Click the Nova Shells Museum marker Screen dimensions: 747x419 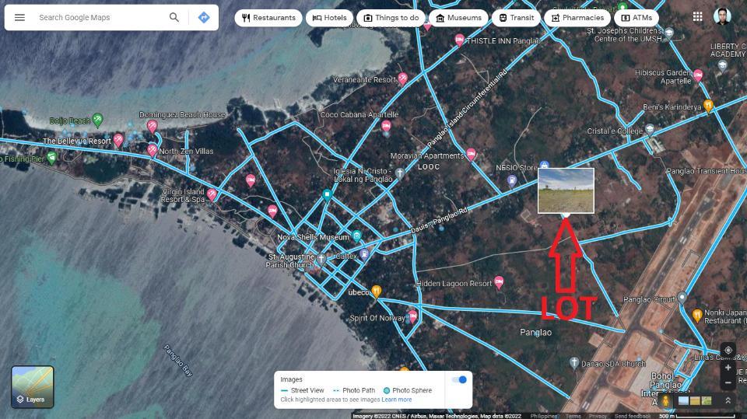point(356,236)
